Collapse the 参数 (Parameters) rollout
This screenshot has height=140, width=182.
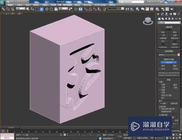click(x=169, y=80)
